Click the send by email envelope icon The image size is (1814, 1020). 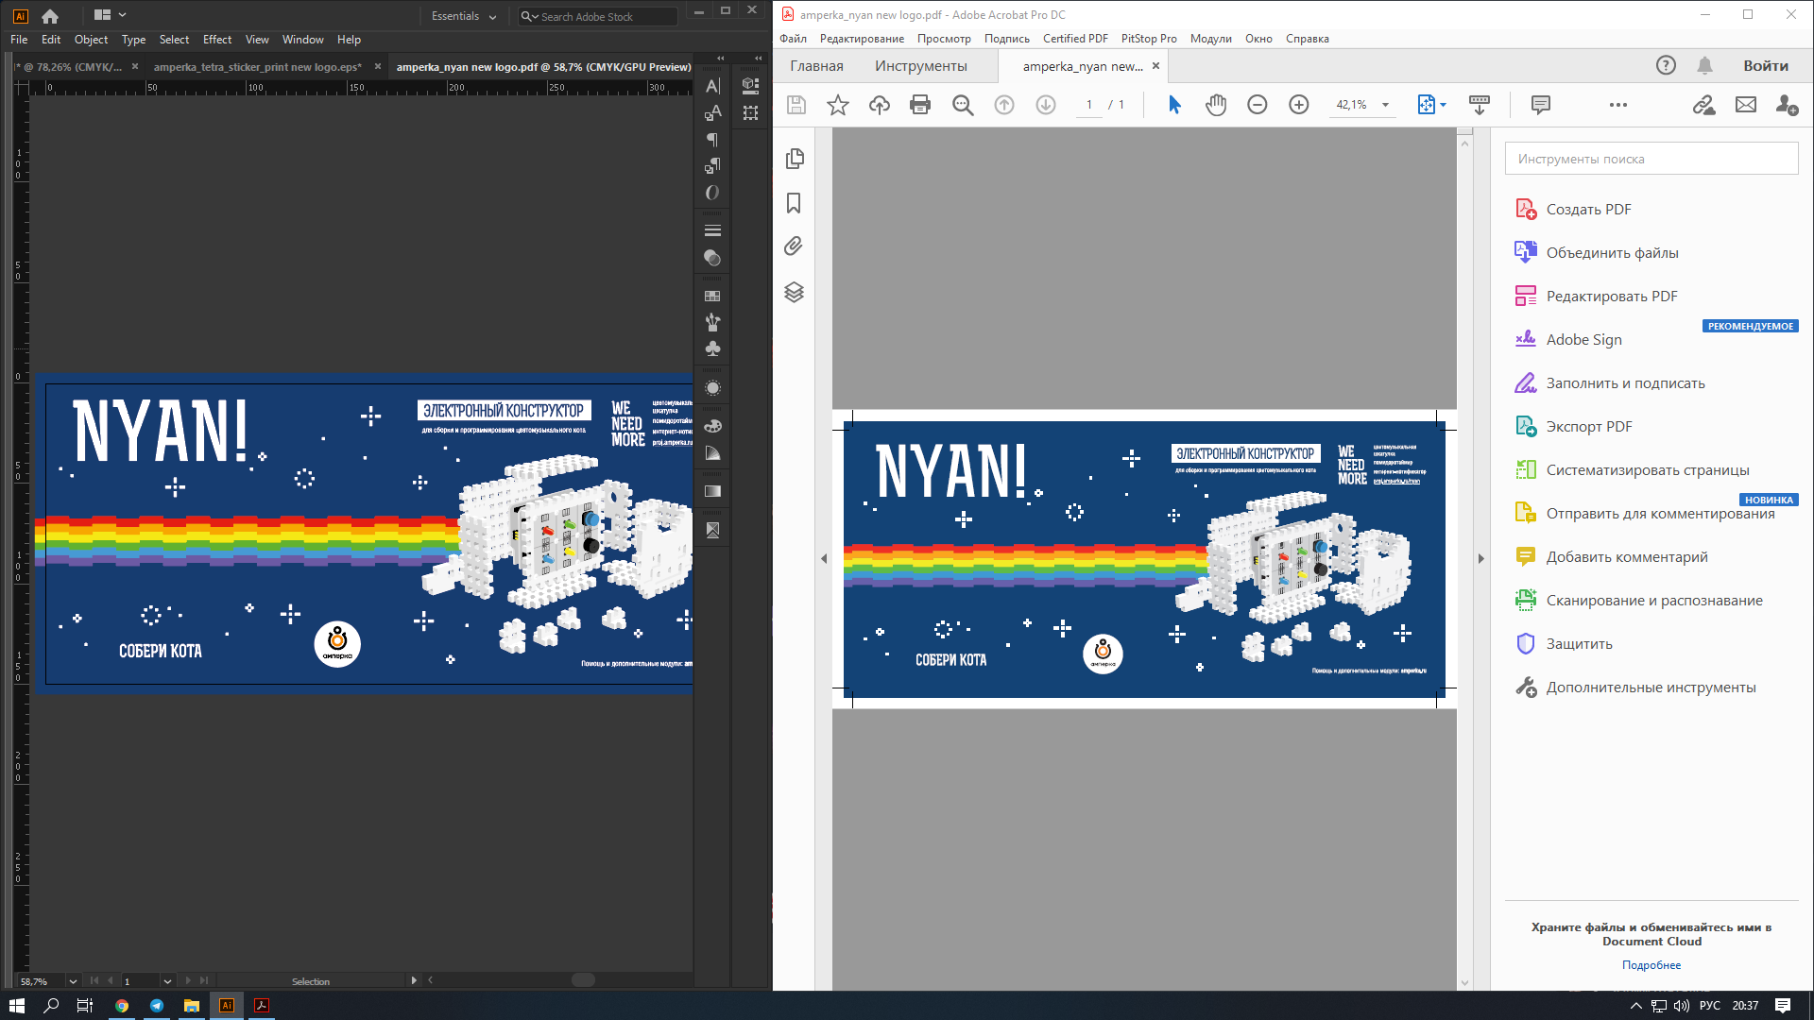pos(1745,105)
